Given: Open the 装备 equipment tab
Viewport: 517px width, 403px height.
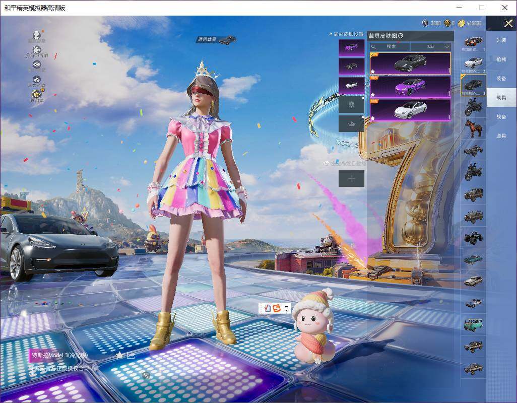Looking at the screenshot, I should [x=501, y=79].
